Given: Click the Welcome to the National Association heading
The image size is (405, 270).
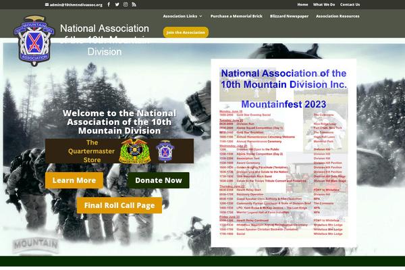Looking at the screenshot, I should pos(119,122).
